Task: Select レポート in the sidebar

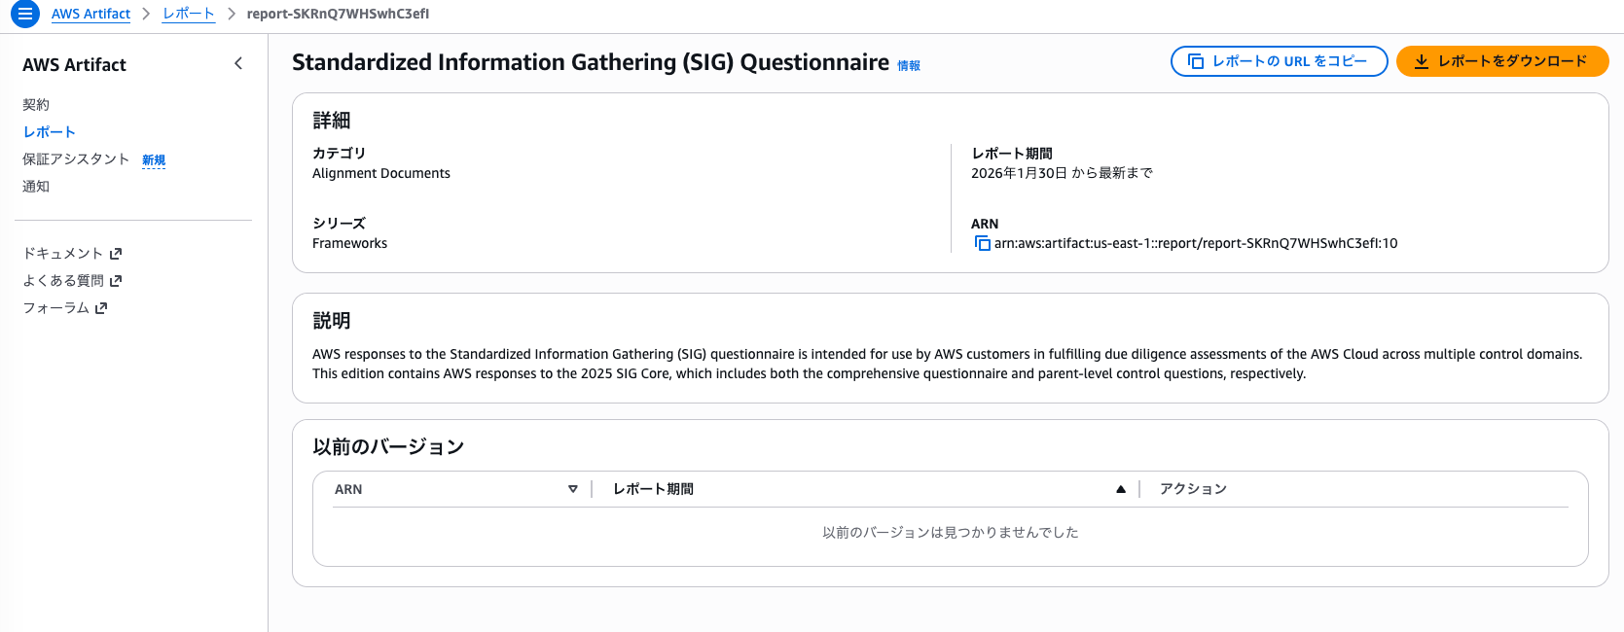Action: point(49,131)
